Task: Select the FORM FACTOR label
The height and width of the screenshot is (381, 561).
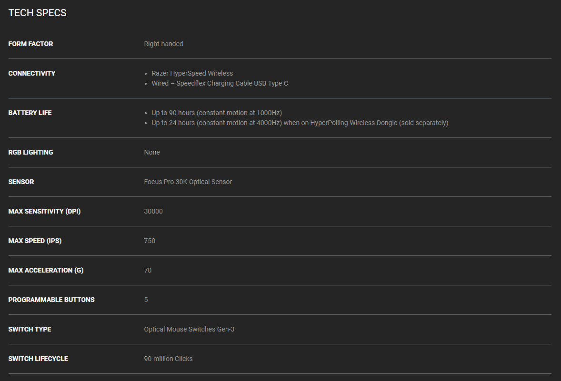Action: pos(30,44)
